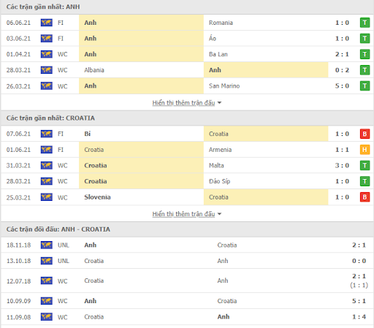Click the flag icon beside 12.07.18 WC
This screenshot has height=328, width=374.
[x=47, y=281]
